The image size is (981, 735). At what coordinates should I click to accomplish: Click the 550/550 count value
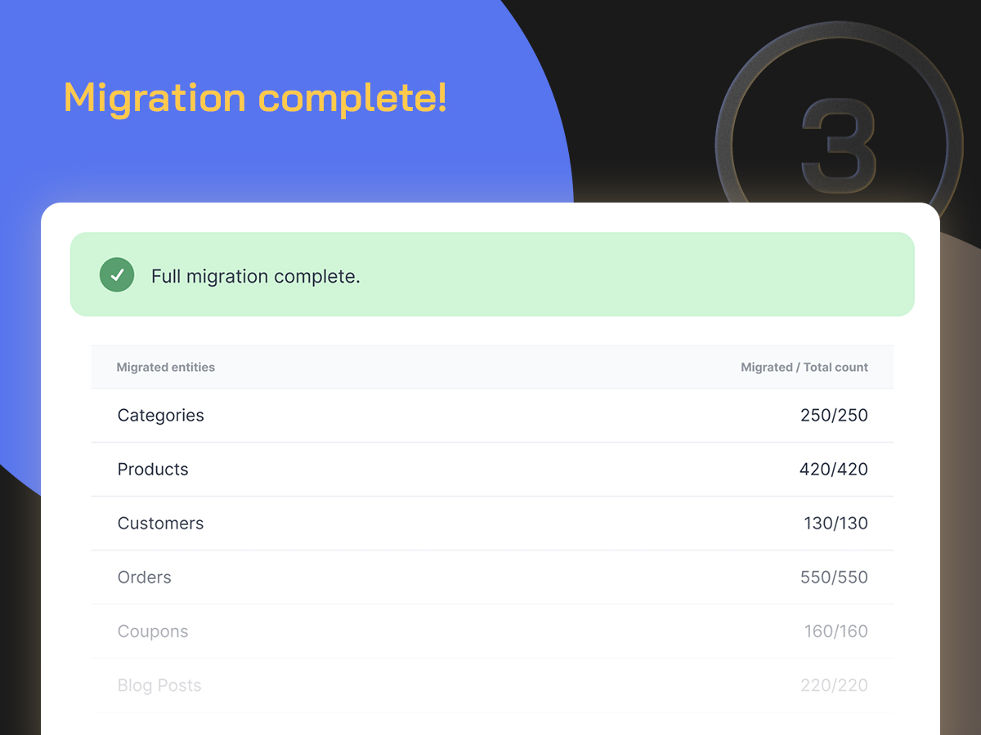pyautogui.click(x=834, y=577)
